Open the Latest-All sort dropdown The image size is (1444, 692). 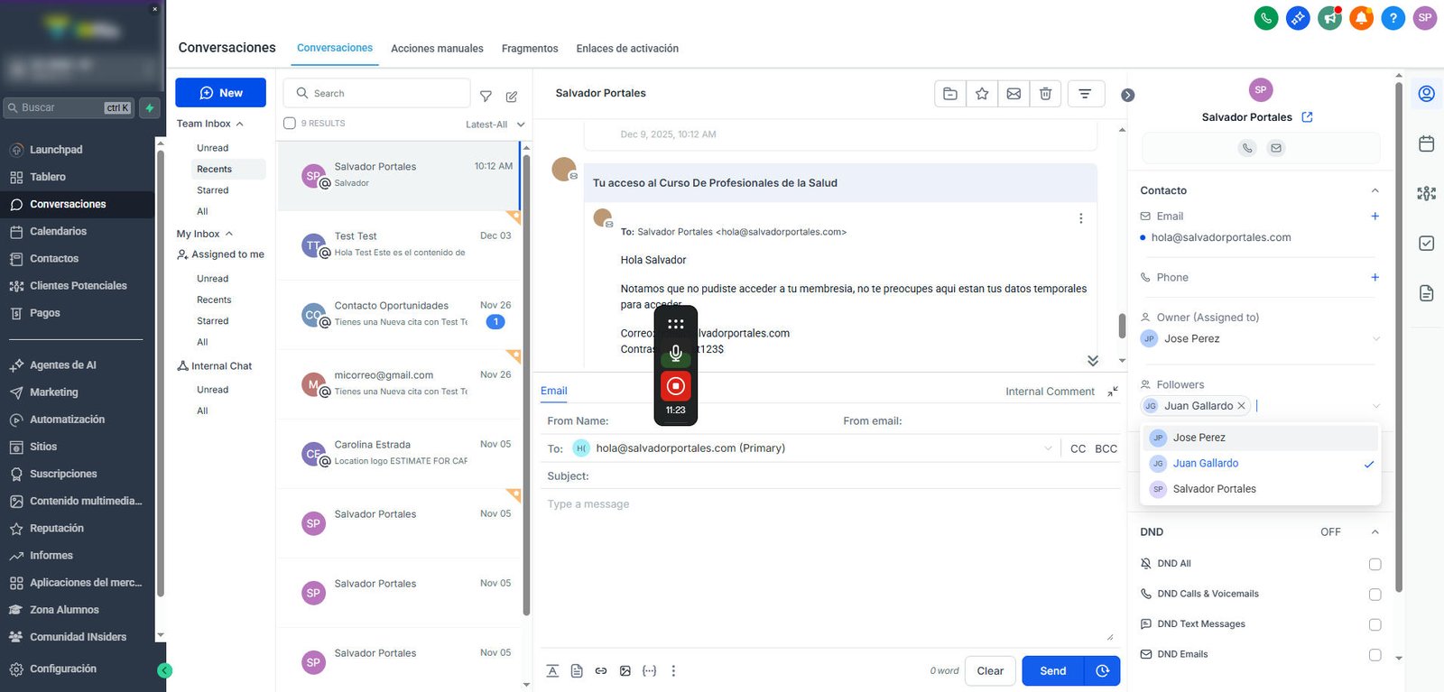point(495,125)
